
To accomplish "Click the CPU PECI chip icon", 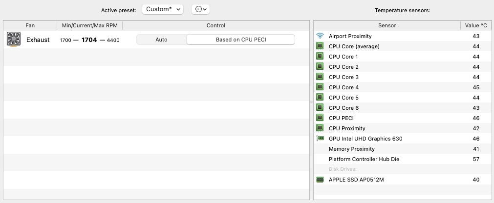I will tap(320, 118).
